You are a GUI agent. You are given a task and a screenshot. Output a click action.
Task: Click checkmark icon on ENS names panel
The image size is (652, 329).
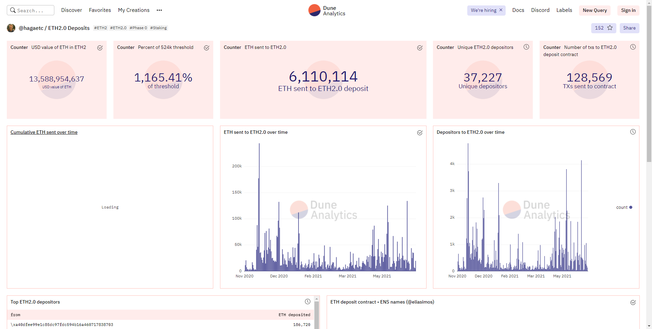[x=633, y=303]
